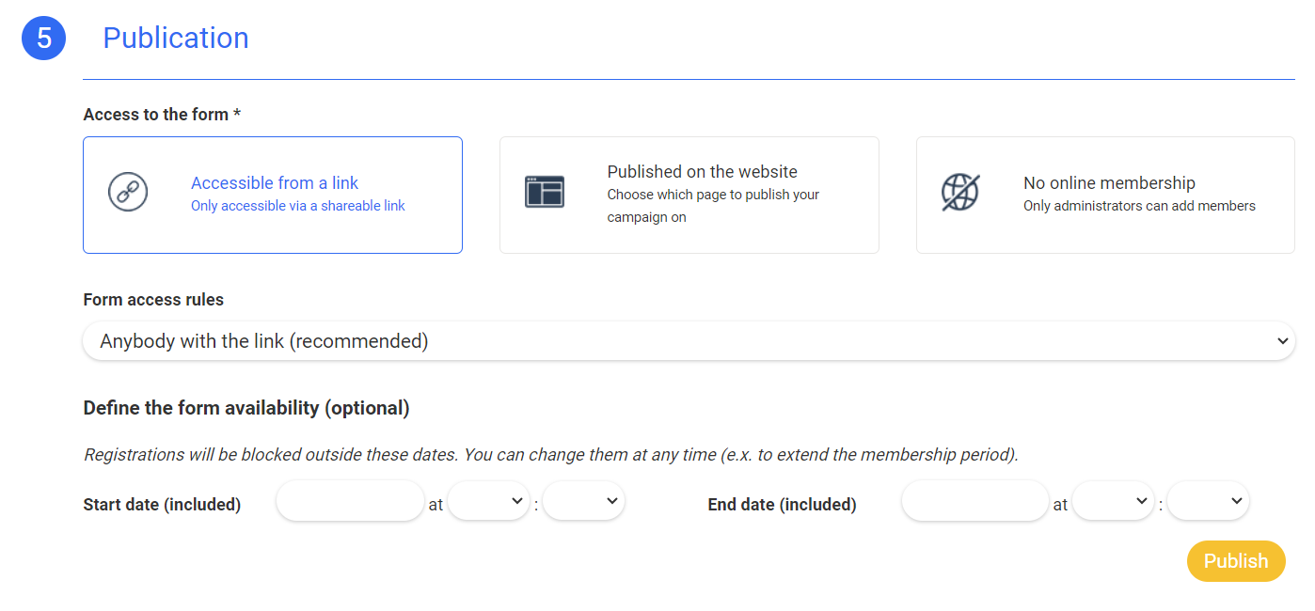1315x611 pixels.
Task: Open the Start date minutes dropdown
Action: click(x=583, y=502)
